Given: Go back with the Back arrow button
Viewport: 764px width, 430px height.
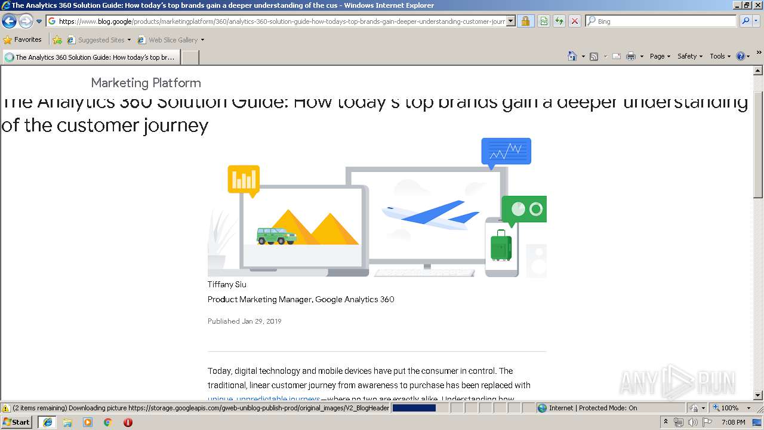Looking at the screenshot, I should [9, 21].
